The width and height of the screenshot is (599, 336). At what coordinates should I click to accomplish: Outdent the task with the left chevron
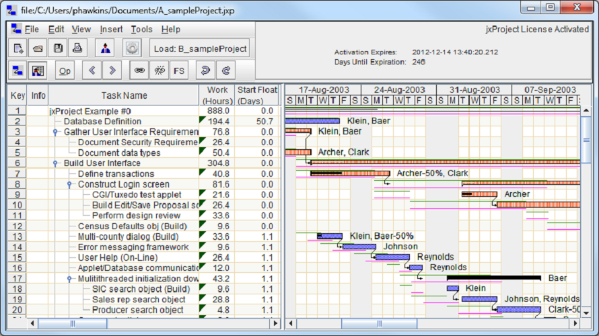(92, 71)
